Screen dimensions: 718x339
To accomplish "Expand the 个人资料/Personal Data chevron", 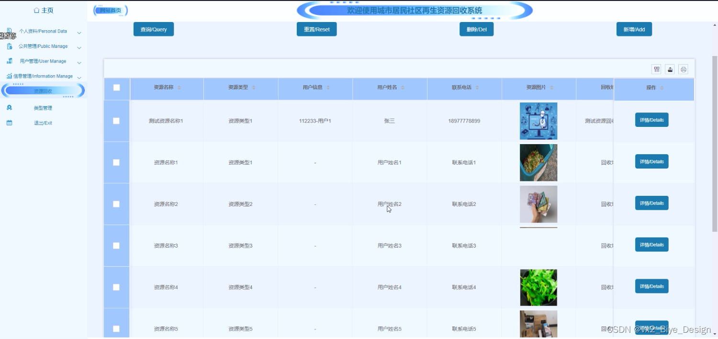I will 79,33.
